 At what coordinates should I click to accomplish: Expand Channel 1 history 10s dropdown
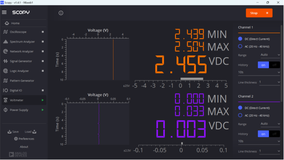[x=259, y=72]
